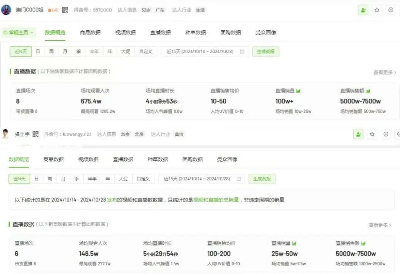Image resolution: width=400 pixels, height=275 pixels.
Task: Click the circled plus icon in 骆王宇's header
Action: point(386,134)
